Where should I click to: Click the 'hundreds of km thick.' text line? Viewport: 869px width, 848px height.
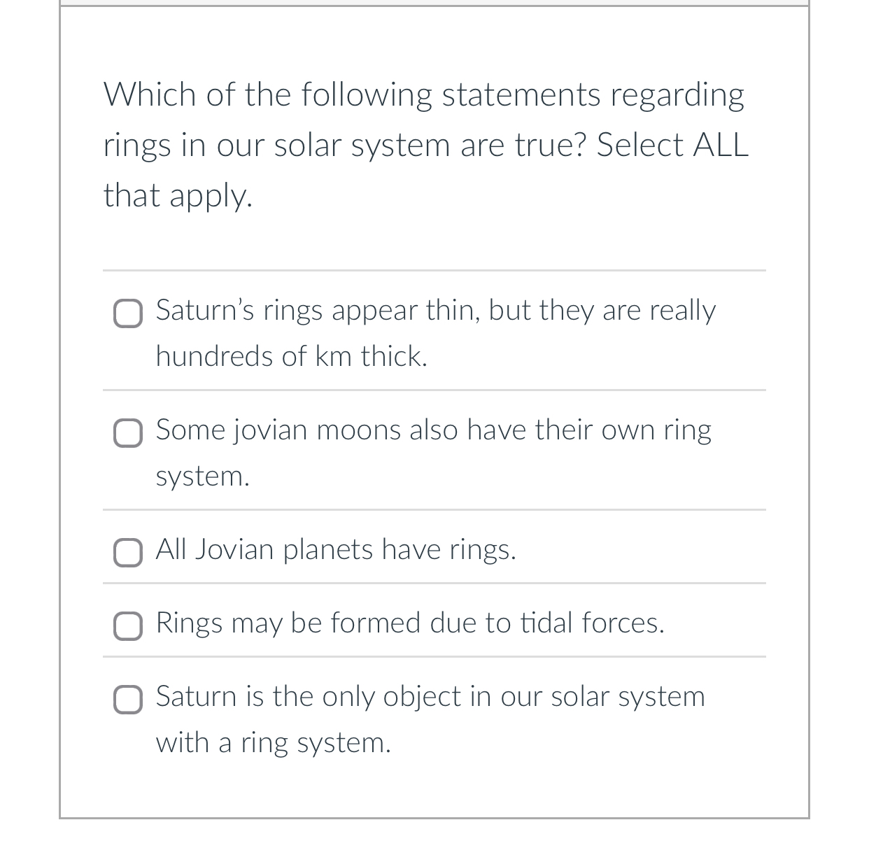coord(291,356)
